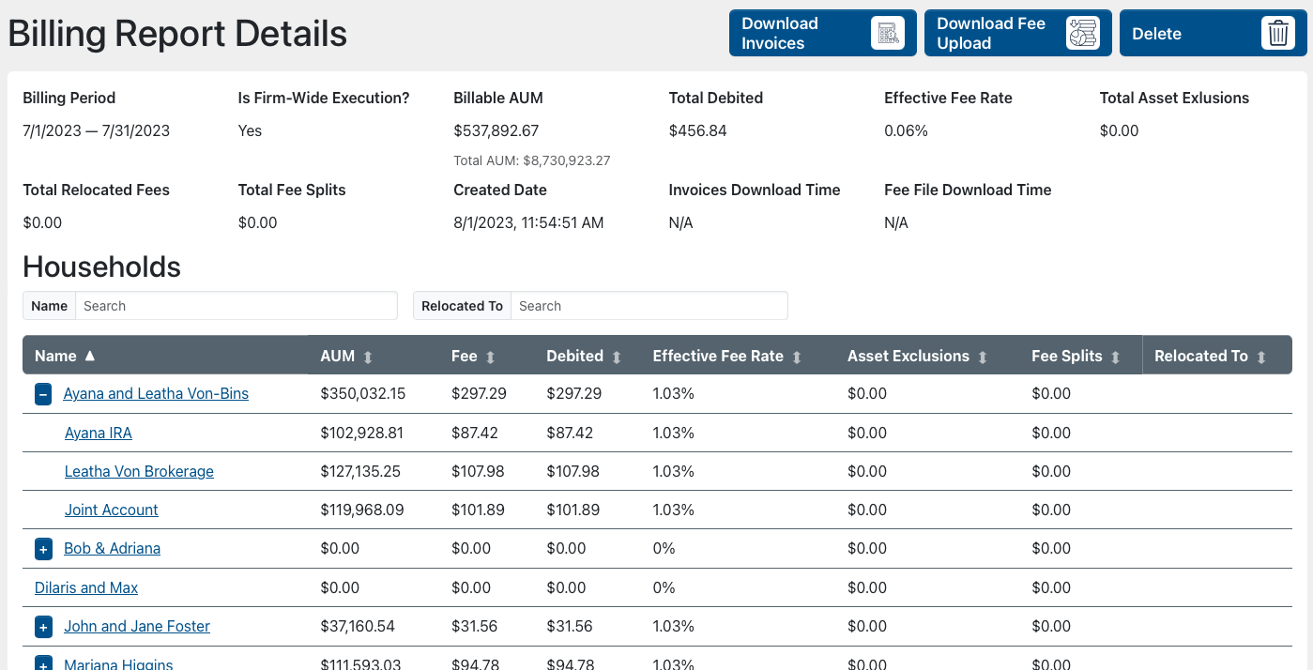Click the Relocated To search field
The width and height of the screenshot is (1313, 670).
coord(649,305)
